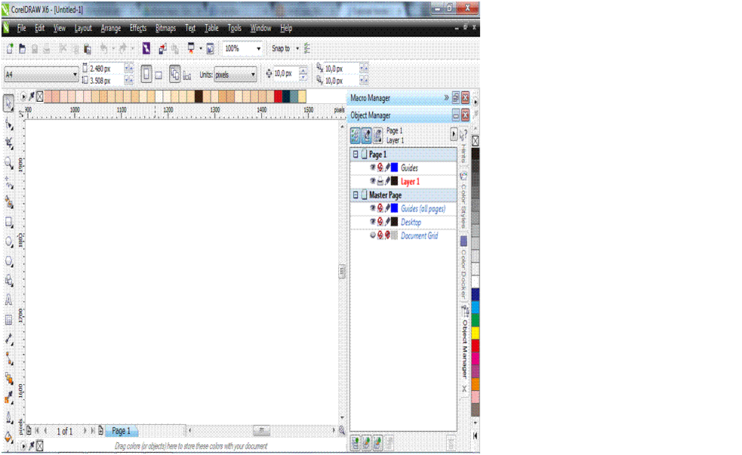
Task: Choose landscape page orientation
Action: [159, 75]
